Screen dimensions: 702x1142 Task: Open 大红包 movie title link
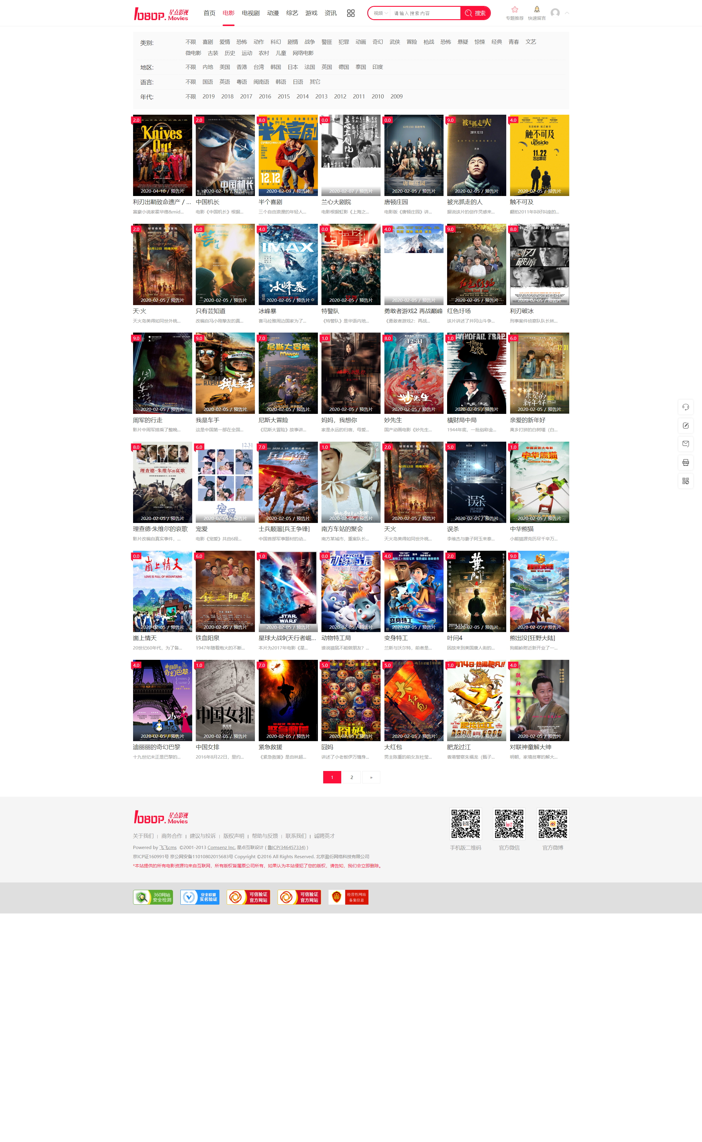pos(393,747)
